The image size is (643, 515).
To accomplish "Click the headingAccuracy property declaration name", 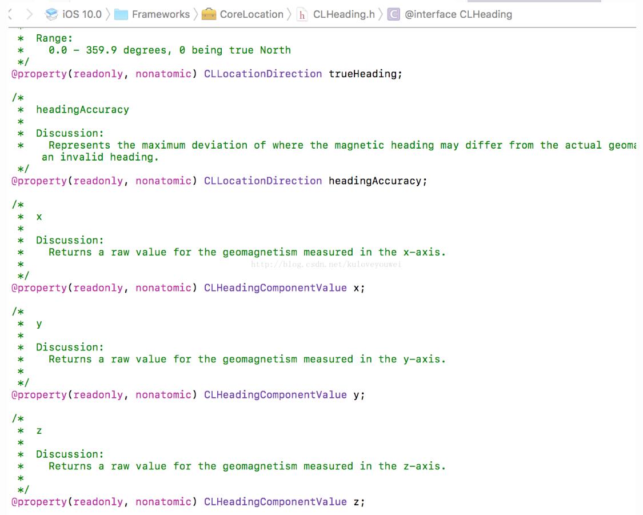I will [x=375, y=181].
